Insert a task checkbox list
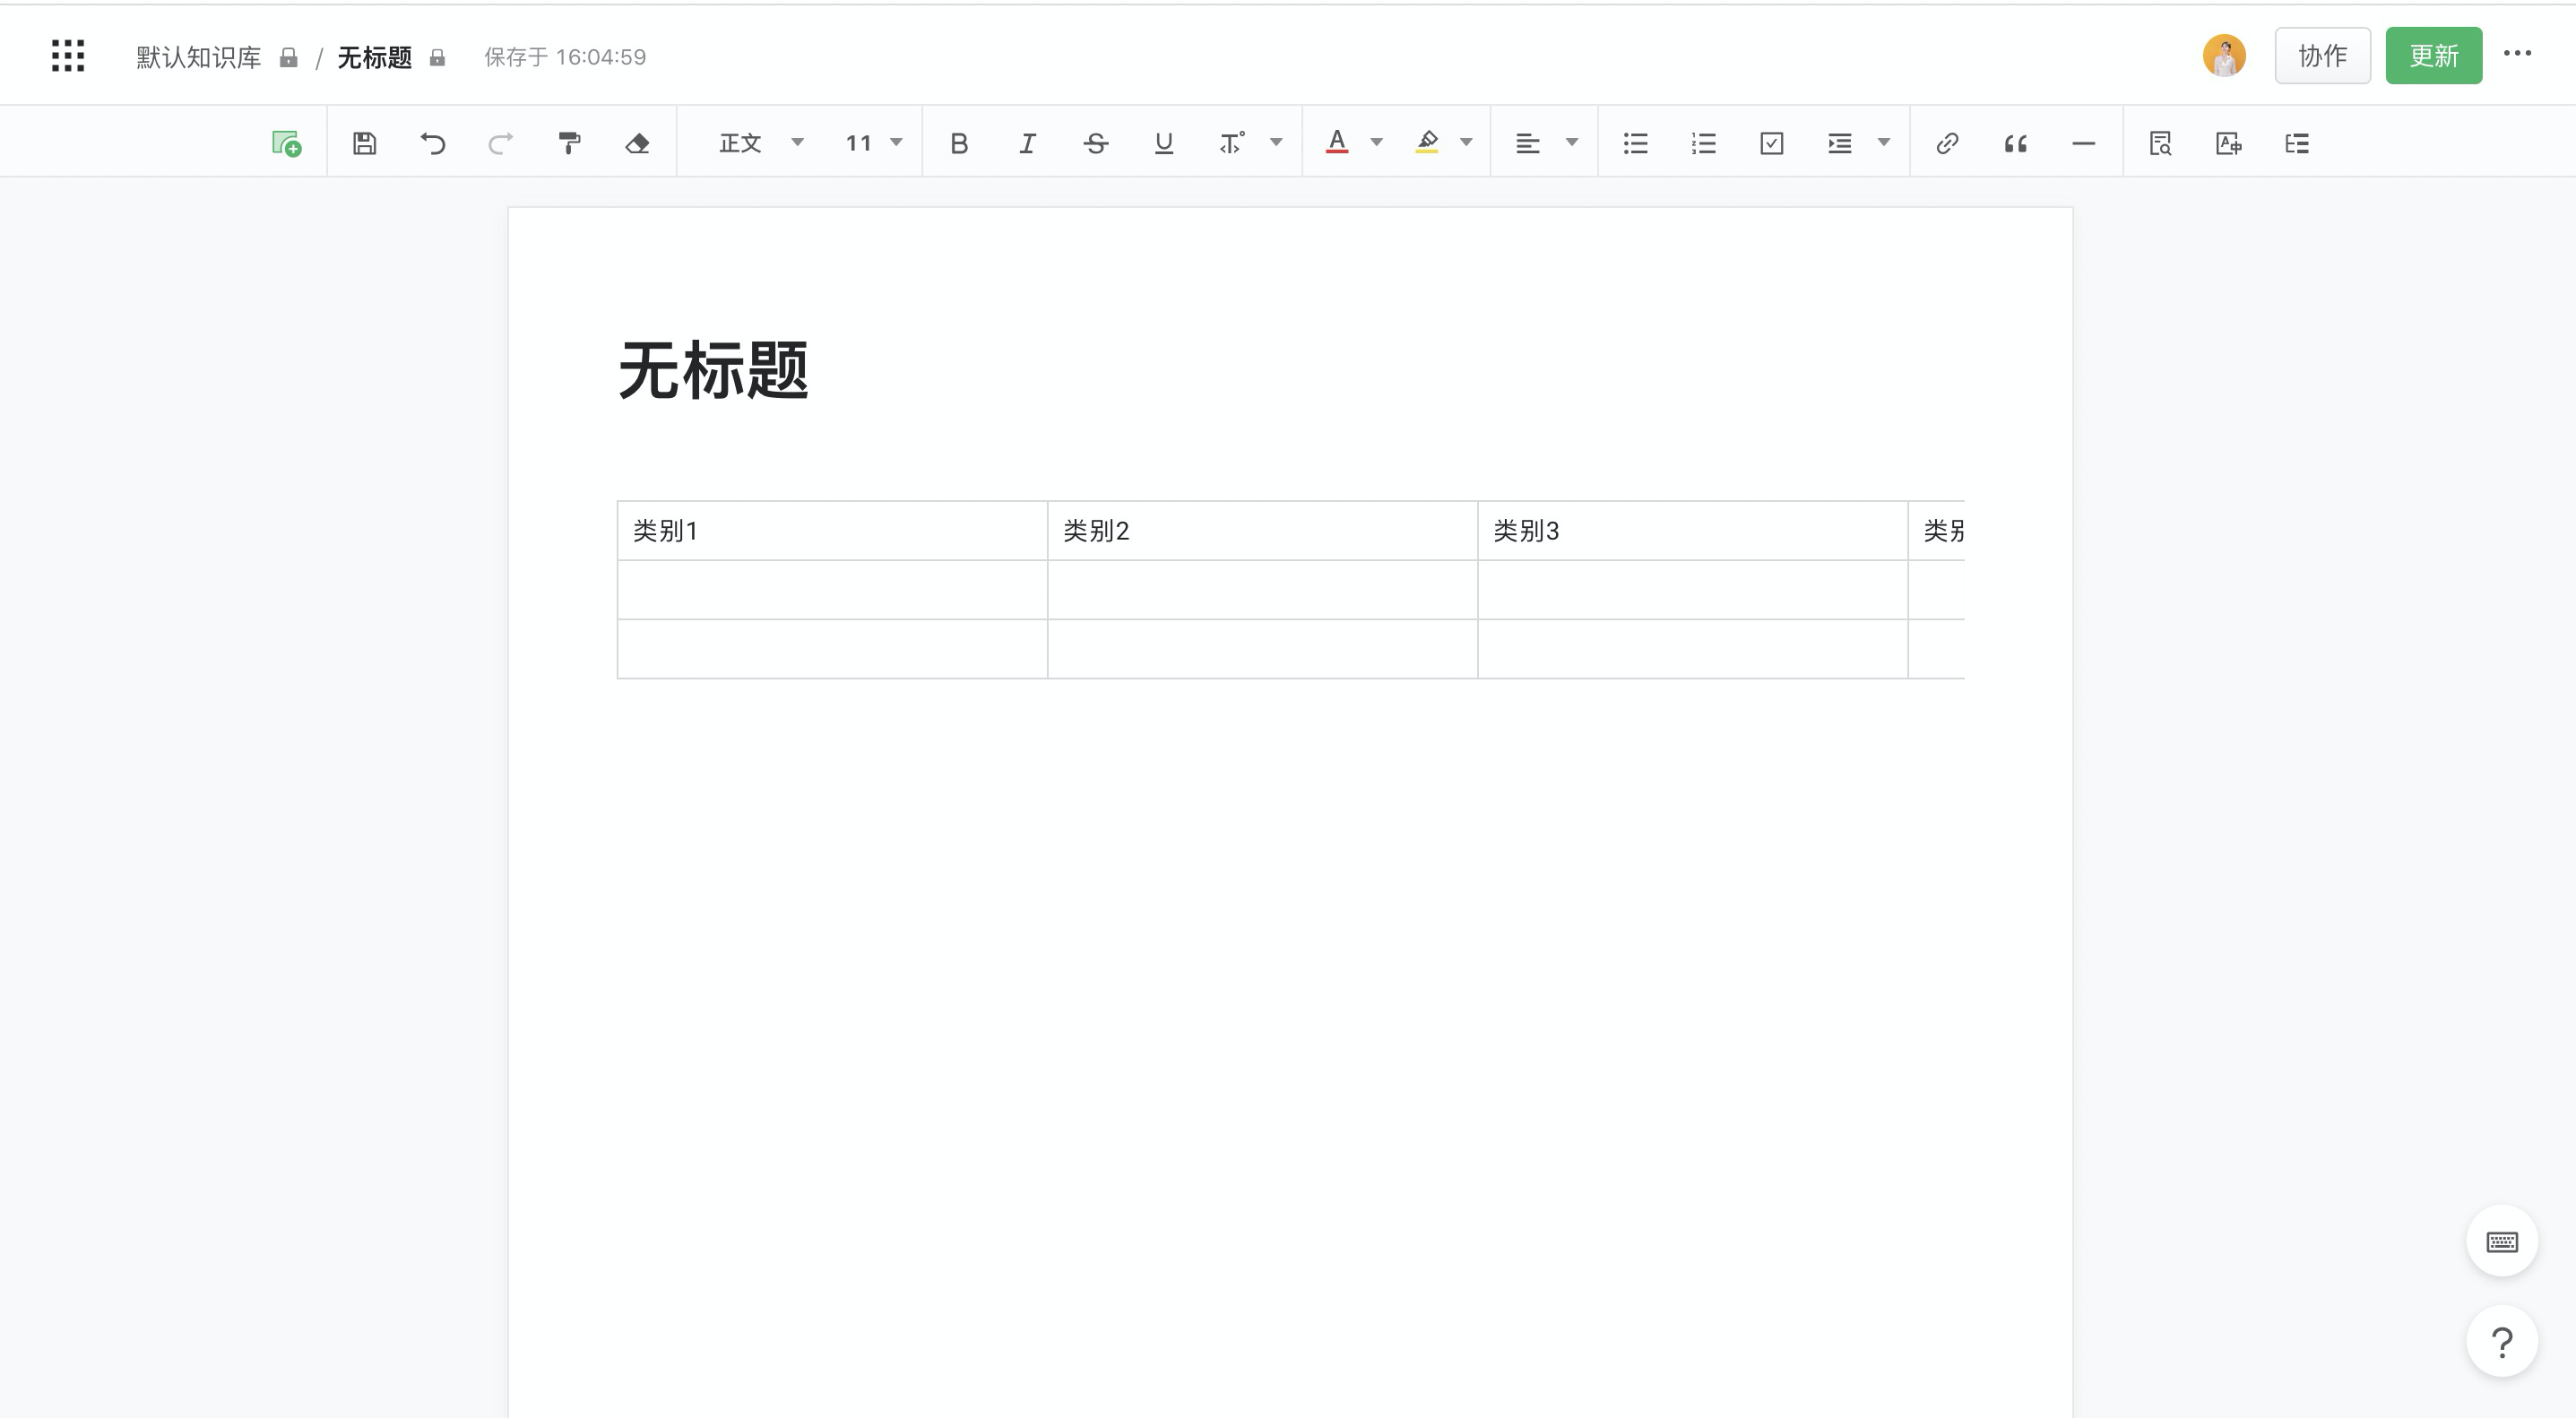The width and height of the screenshot is (2576, 1418). point(1771,143)
